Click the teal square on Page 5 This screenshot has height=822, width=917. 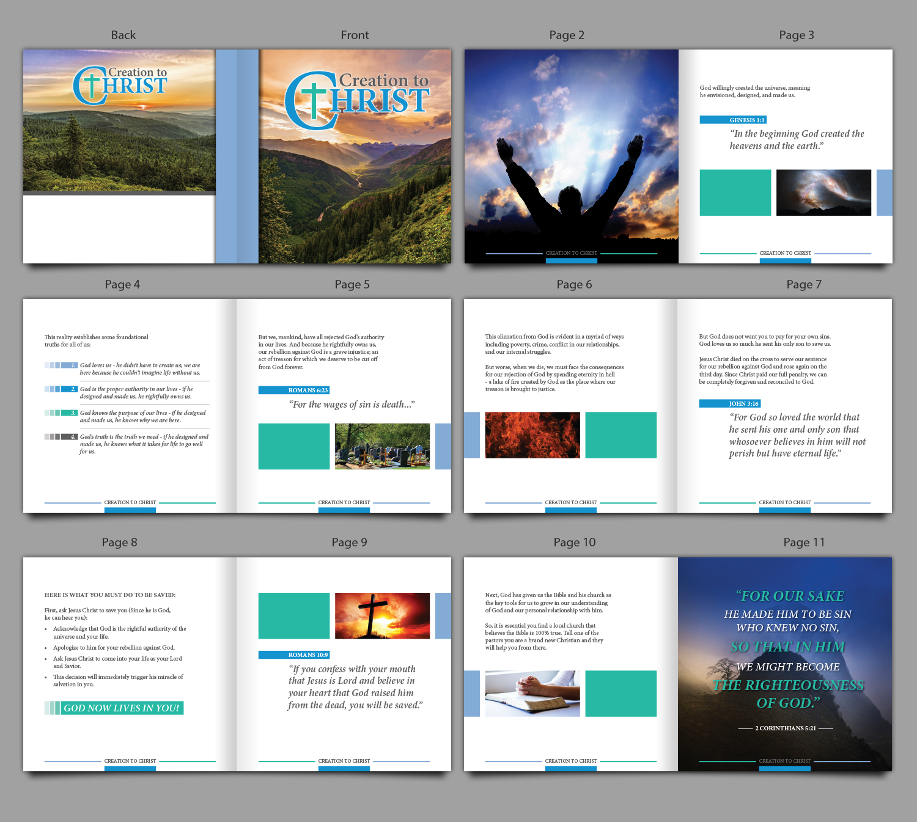point(294,446)
